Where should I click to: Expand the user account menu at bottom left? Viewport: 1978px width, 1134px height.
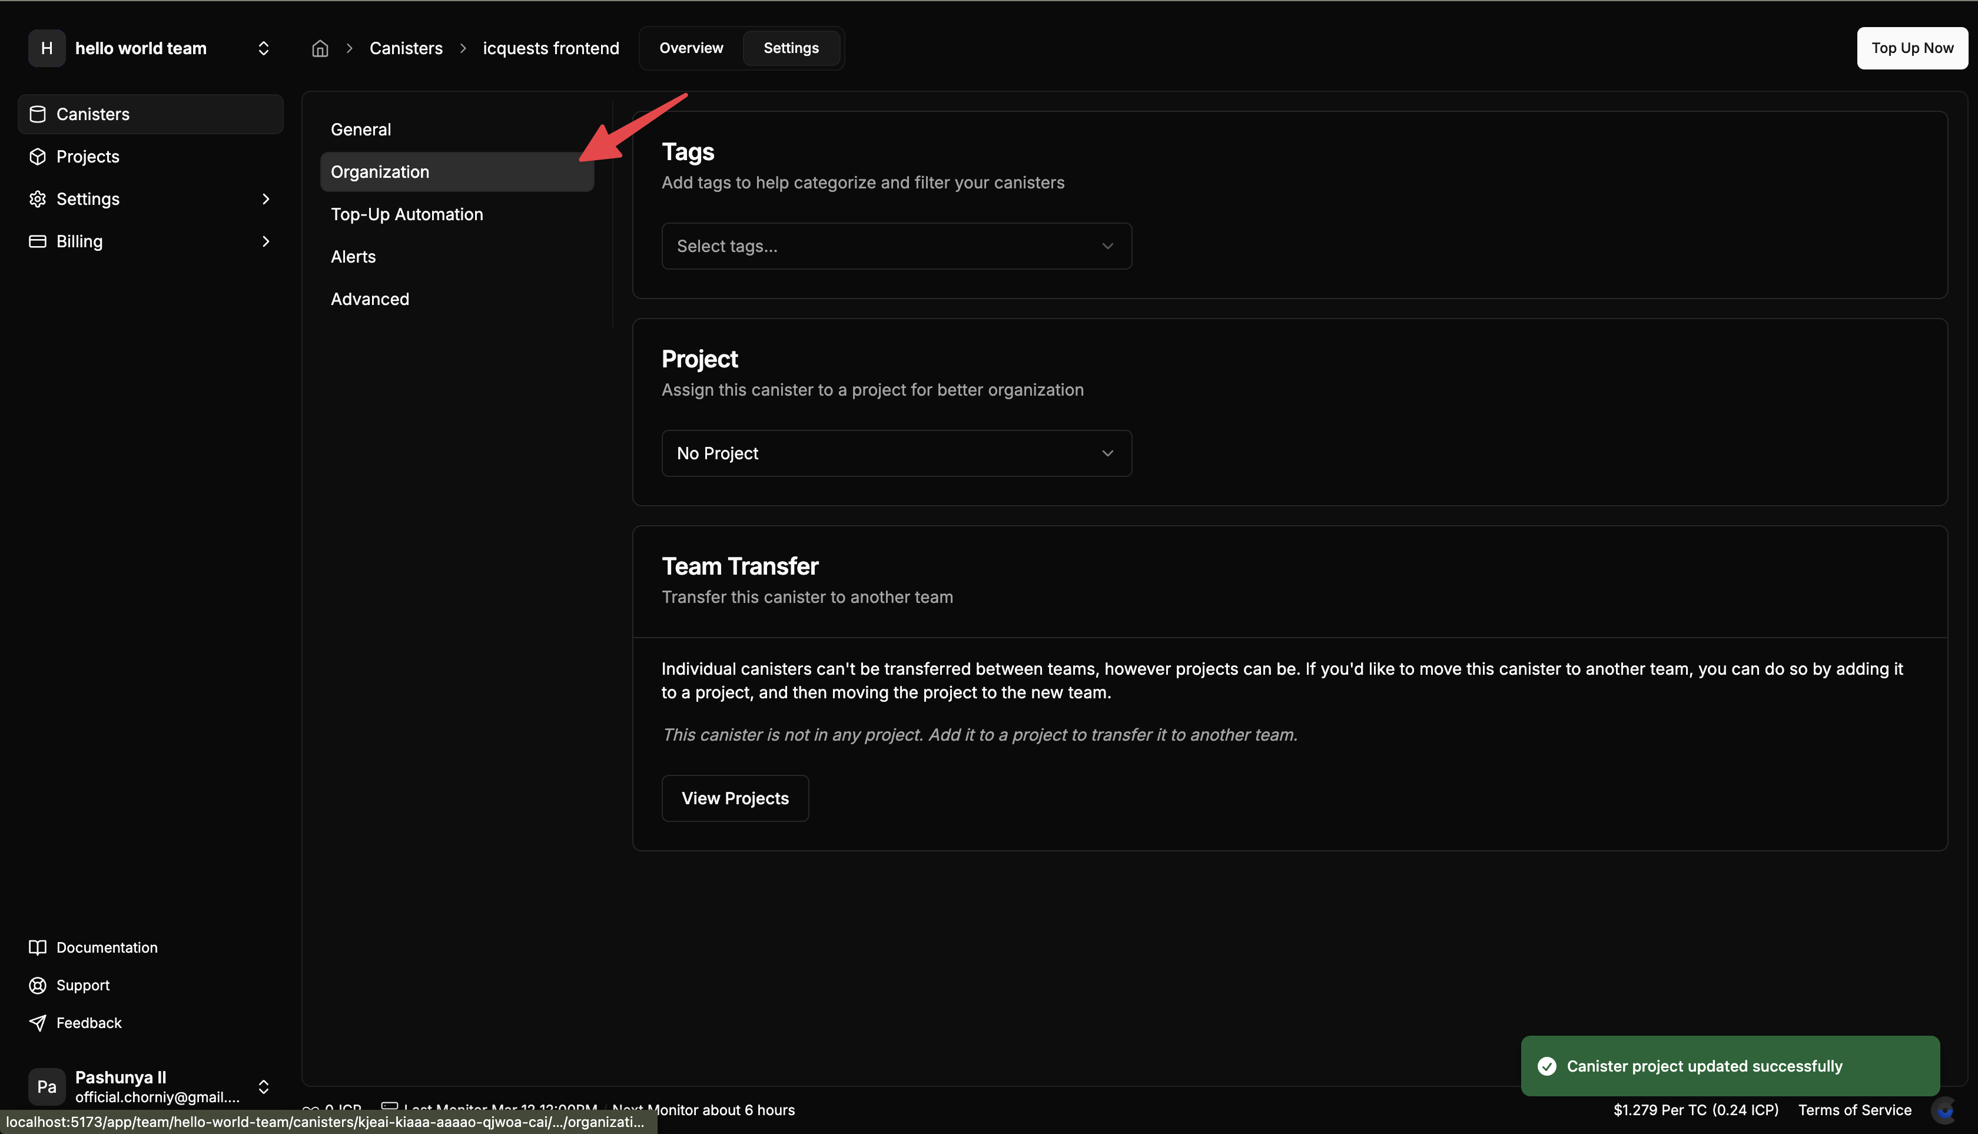point(263,1086)
